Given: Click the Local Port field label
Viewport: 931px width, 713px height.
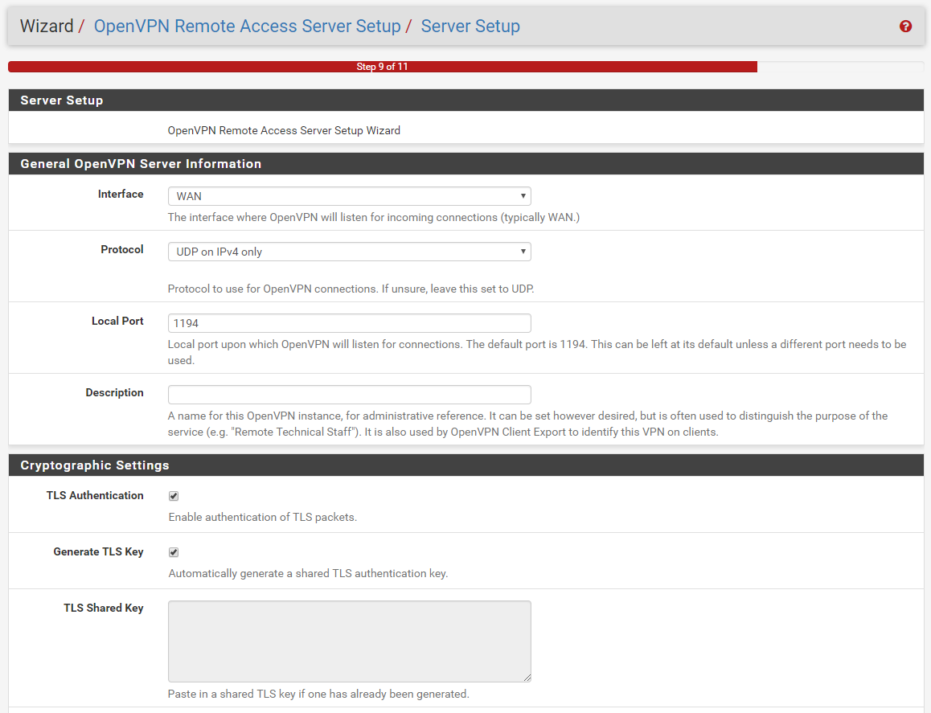Looking at the screenshot, I should (x=117, y=322).
